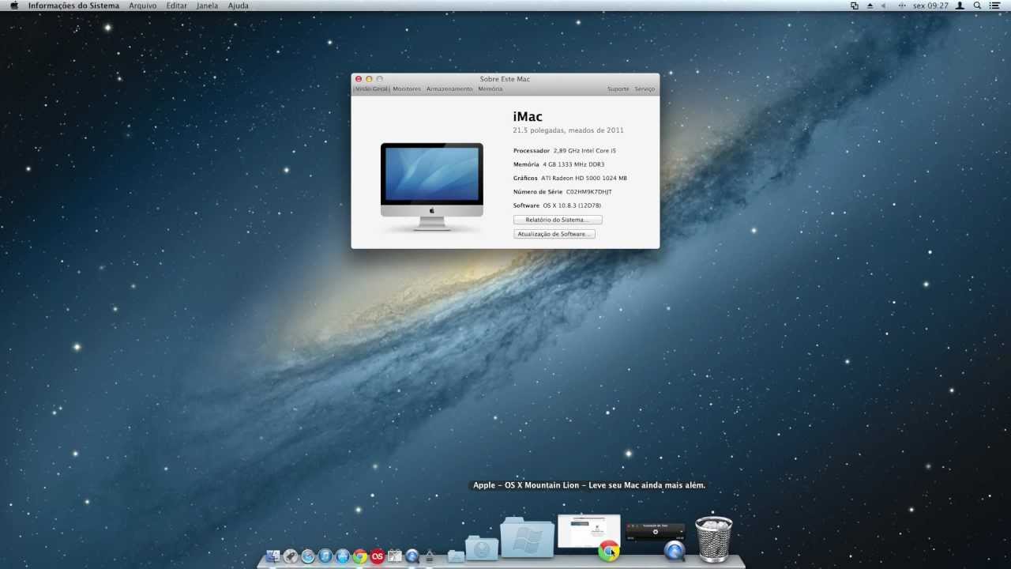Open the red Last.fm Dock icon
This screenshot has height=569, width=1011.
coord(378,556)
